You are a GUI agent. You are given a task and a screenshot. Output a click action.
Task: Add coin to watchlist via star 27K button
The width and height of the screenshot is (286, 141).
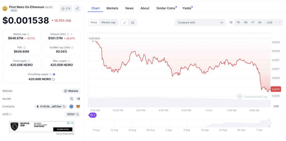pos(66,9)
